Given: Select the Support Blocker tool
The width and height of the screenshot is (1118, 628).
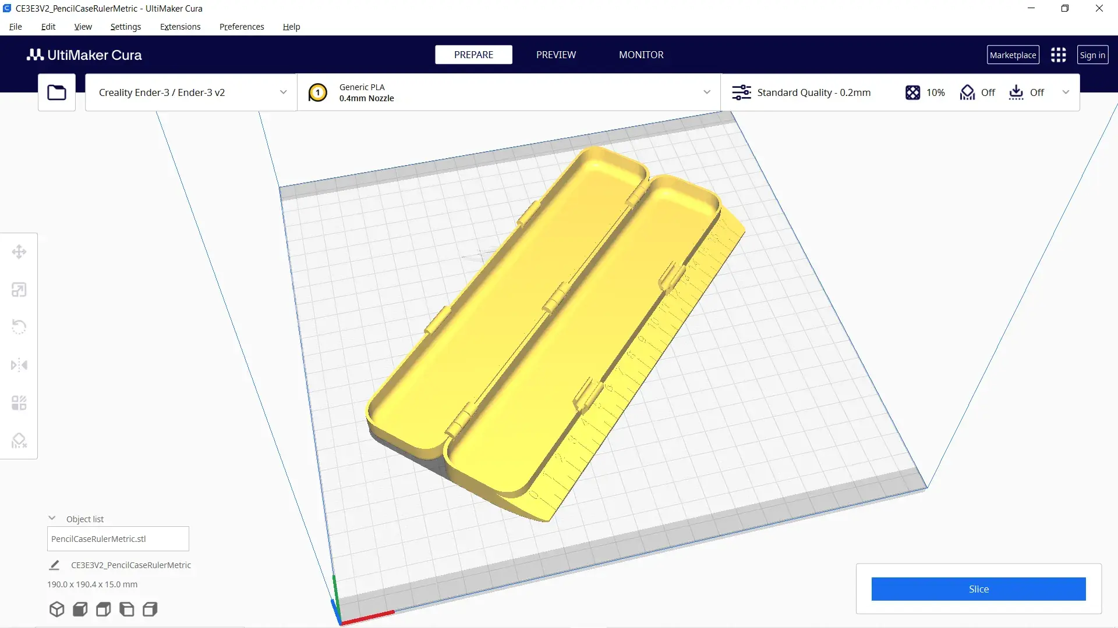Looking at the screenshot, I should click(19, 440).
